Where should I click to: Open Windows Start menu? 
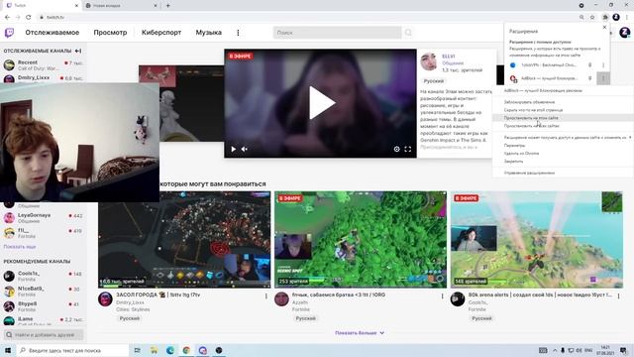[x=8, y=350]
